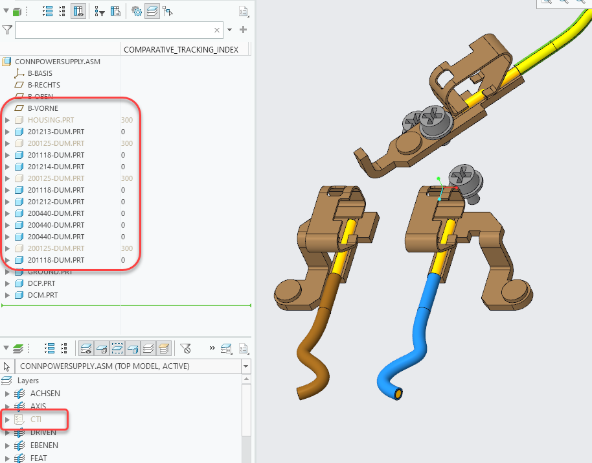Open the active model selector dropdown
This screenshot has height=463, width=592.
pos(245,366)
